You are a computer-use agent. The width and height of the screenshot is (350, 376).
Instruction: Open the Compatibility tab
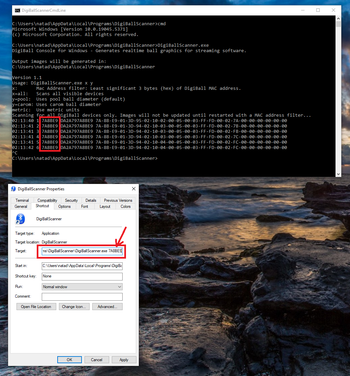(47, 200)
